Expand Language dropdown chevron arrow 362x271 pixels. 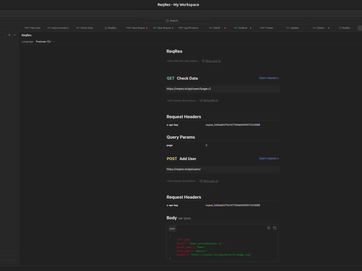click(x=54, y=42)
